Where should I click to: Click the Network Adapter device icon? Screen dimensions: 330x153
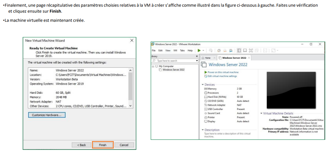point(206,105)
